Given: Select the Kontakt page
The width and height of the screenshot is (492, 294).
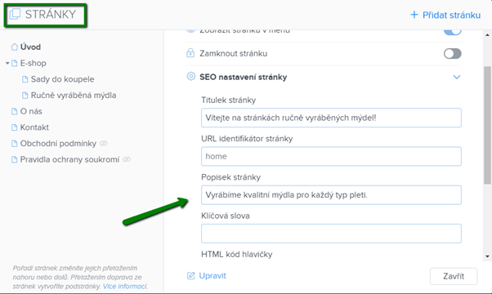Looking at the screenshot, I should click(x=34, y=127).
